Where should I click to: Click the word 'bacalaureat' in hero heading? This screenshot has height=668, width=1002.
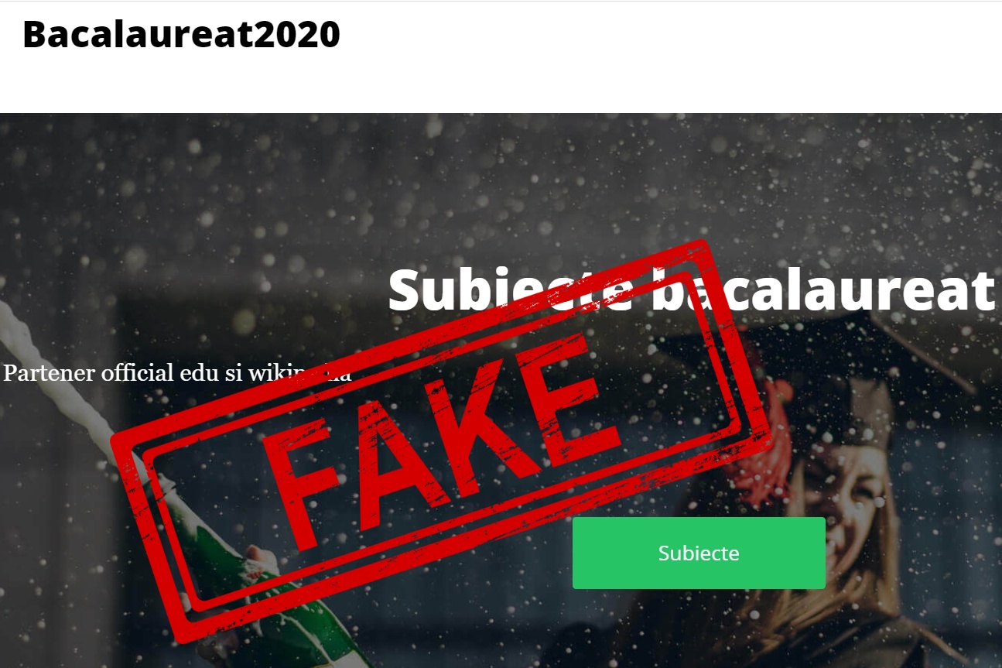pyautogui.click(x=822, y=289)
